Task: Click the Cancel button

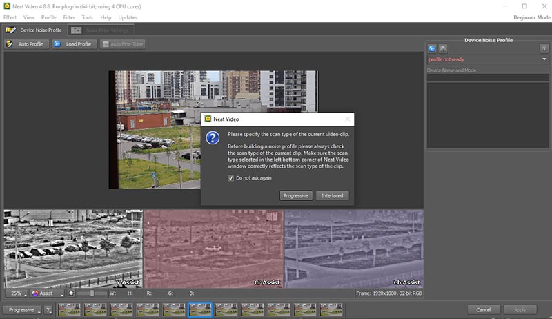Action: tap(484, 310)
